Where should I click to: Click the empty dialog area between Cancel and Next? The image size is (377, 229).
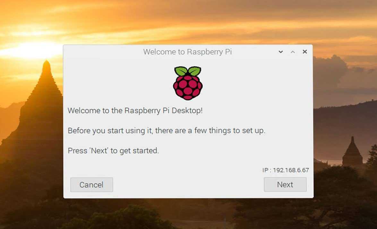point(188,184)
